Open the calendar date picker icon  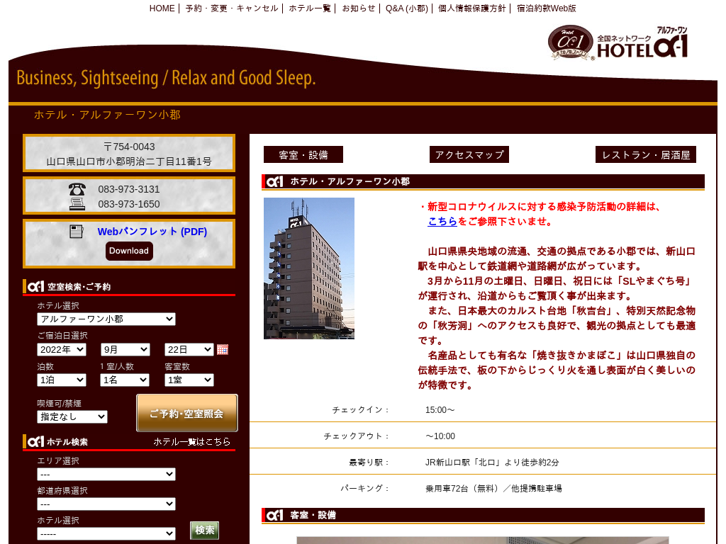[x=222, y=350]
